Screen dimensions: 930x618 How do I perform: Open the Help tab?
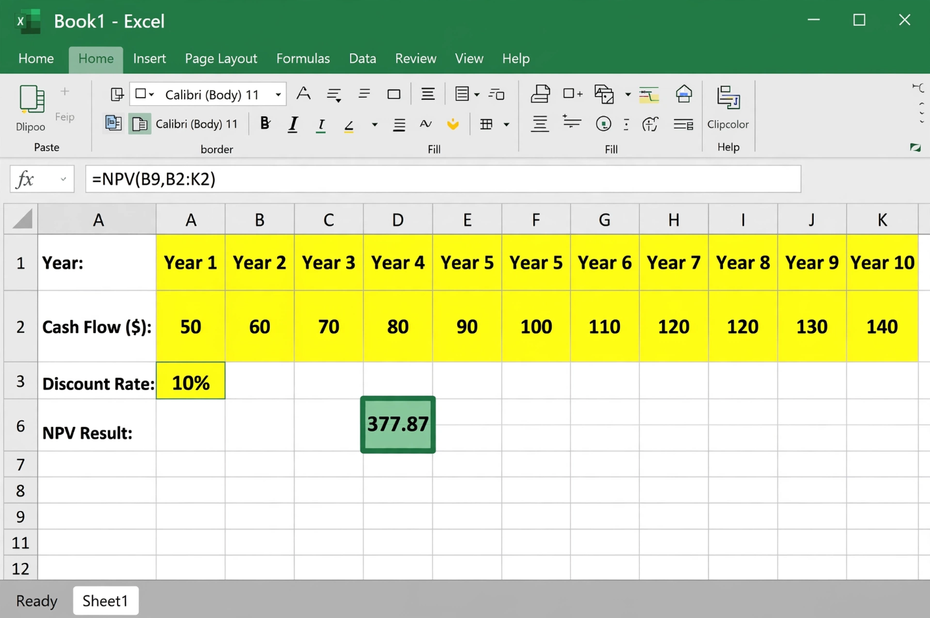click(516, 58)
